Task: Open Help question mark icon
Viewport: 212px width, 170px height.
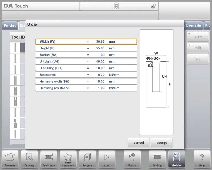Action: point(202,159)
